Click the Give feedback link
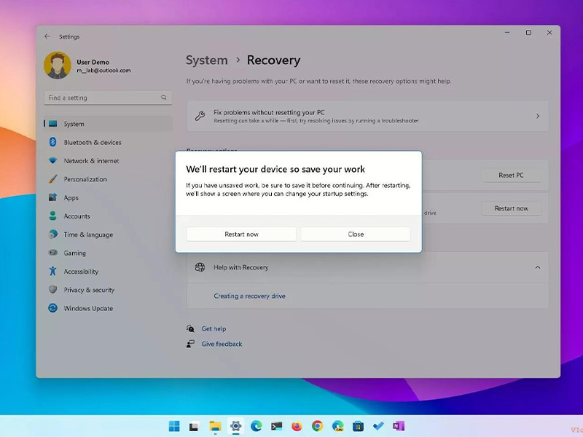The height and width of the screenshot is (437, 583). (x=222, y=344)
